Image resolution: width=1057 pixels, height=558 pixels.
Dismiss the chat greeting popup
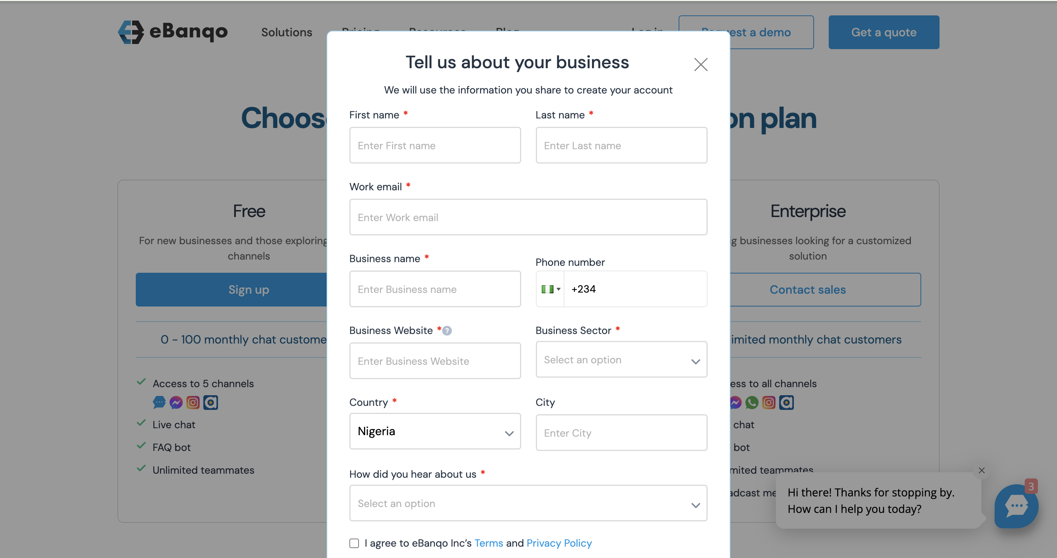click(981, 470)
